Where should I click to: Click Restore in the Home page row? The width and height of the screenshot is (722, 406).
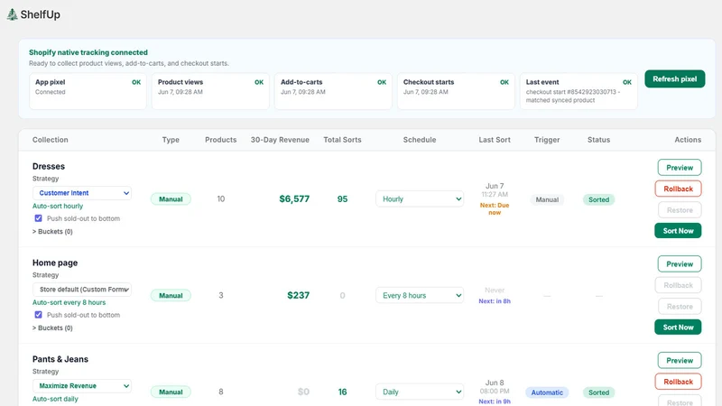pos(680,307)
